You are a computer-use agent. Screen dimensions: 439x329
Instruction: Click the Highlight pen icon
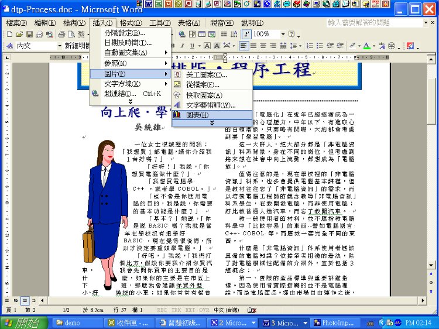[352, 46]
